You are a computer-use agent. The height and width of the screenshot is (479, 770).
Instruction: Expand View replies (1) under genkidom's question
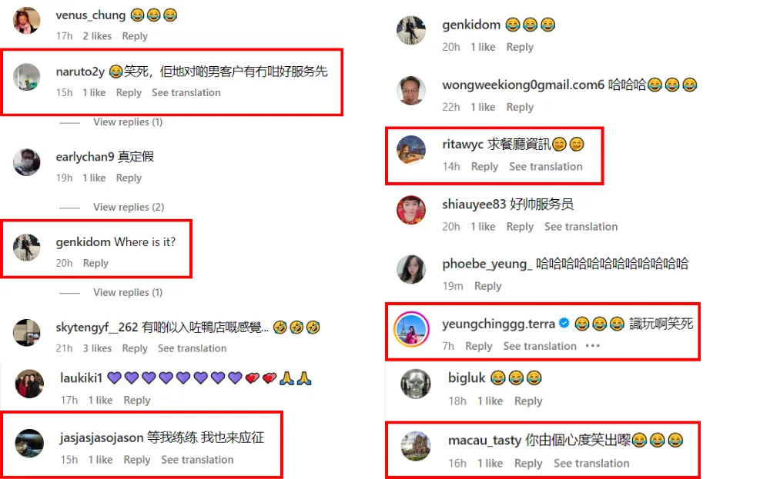tap(128, 292)
